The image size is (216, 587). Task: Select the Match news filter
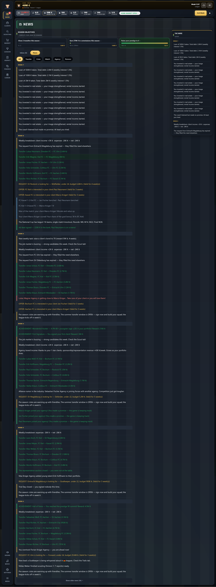coord(48,59)
